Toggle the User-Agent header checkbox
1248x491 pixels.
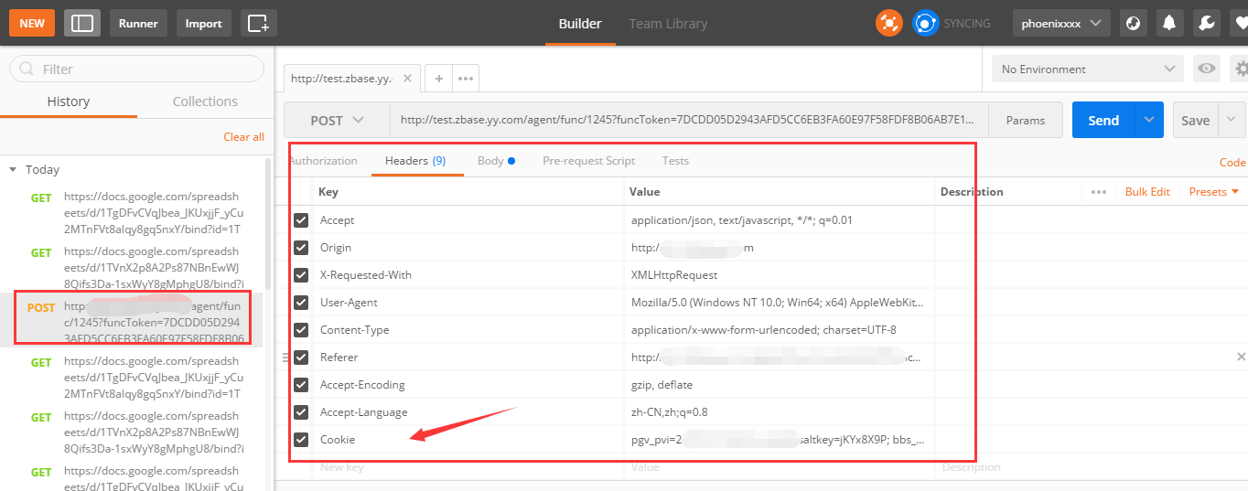[x=301, y=303]
